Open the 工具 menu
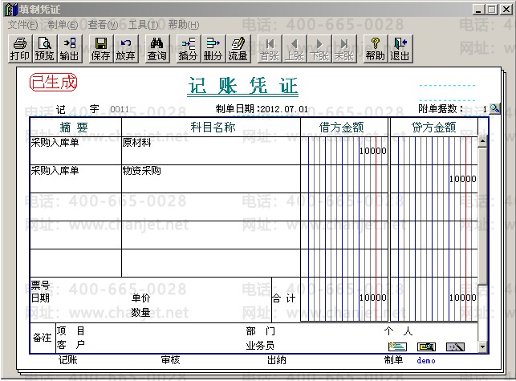Image resolution: width=516 pixels, height=381 pixels. coord(143,25)
